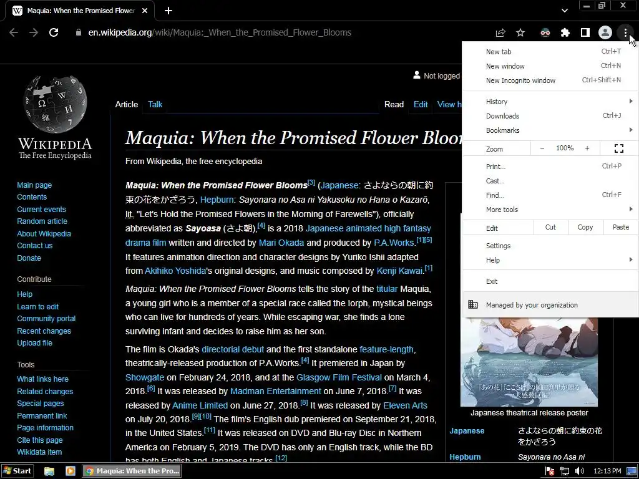Choose Find... from the menu
Image resolution: width=639 pixels, height=479 pixels.
pyautogui.click(x=550, y=195)
